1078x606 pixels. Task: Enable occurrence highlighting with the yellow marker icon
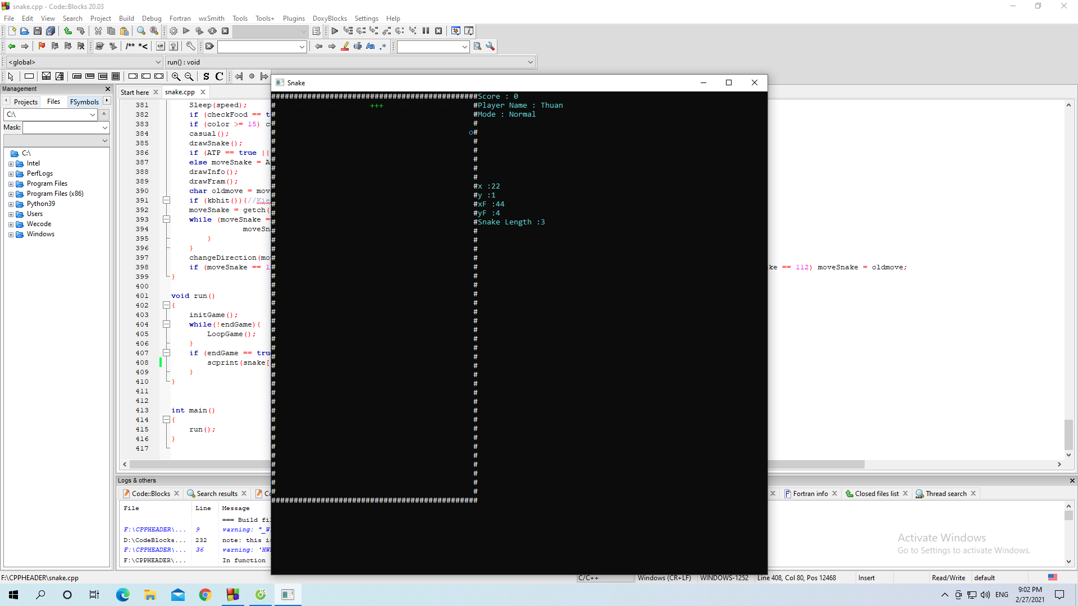345,47
